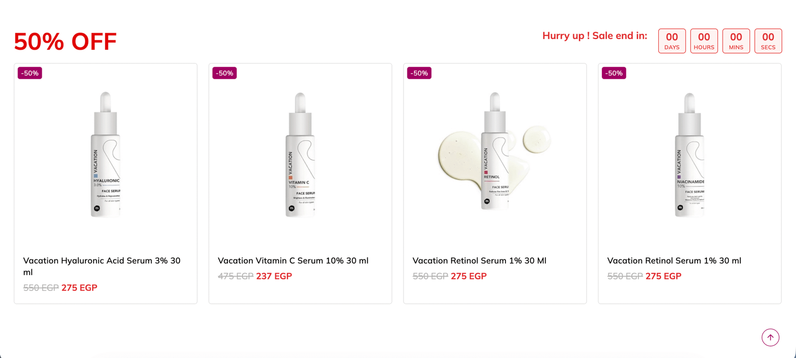Click the 475 EGP crossed-out price
Image resolution: width=796 pixels, height=358 pixels.
[236, 276]
